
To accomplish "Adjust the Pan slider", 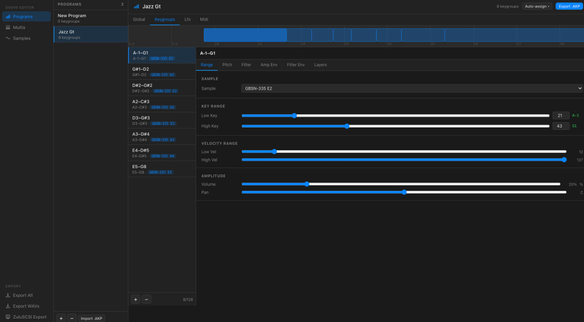I will pos(404,192).
